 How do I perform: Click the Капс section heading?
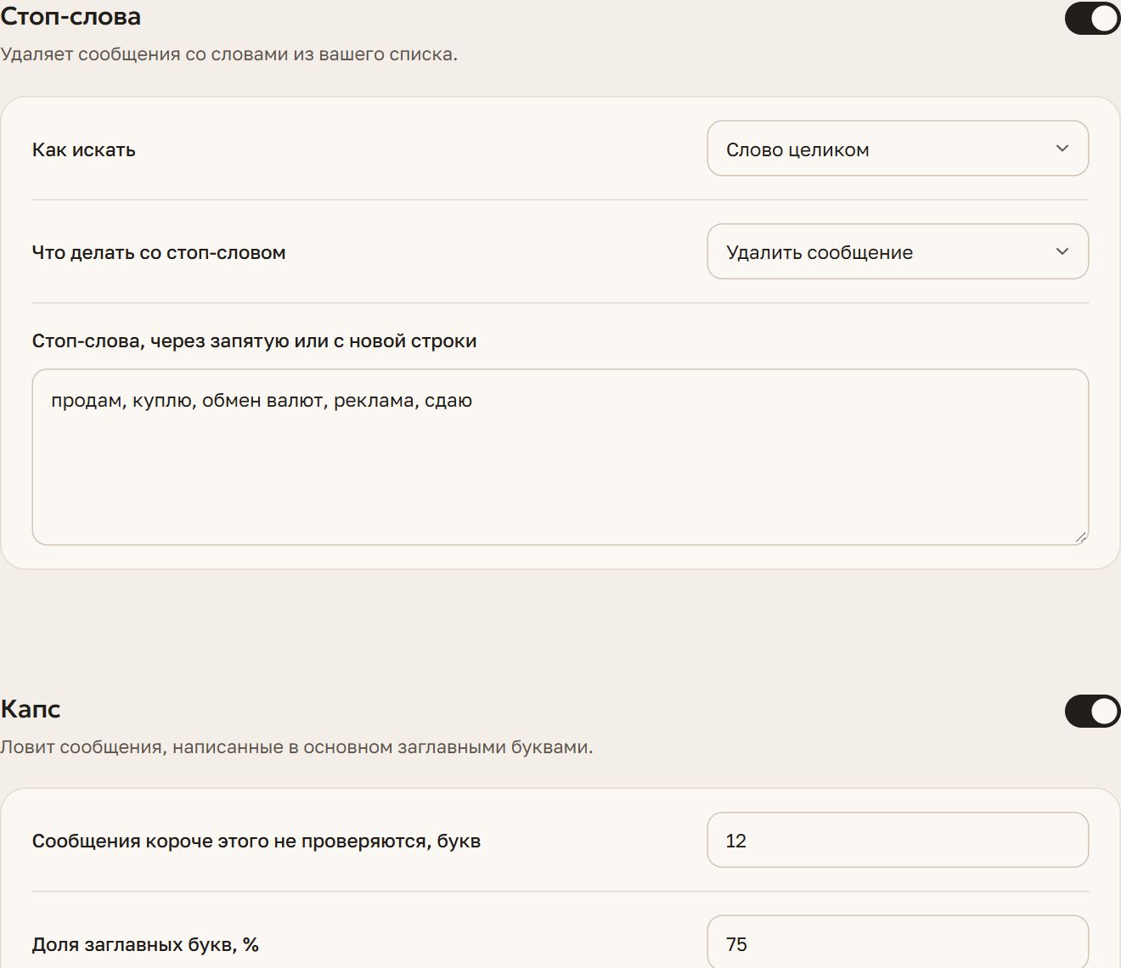click(x=31, y=709)
